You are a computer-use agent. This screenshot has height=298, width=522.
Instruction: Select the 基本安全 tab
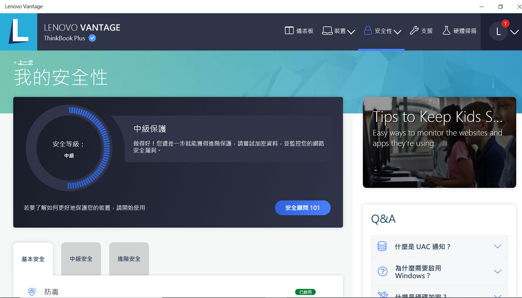(33, 259)
